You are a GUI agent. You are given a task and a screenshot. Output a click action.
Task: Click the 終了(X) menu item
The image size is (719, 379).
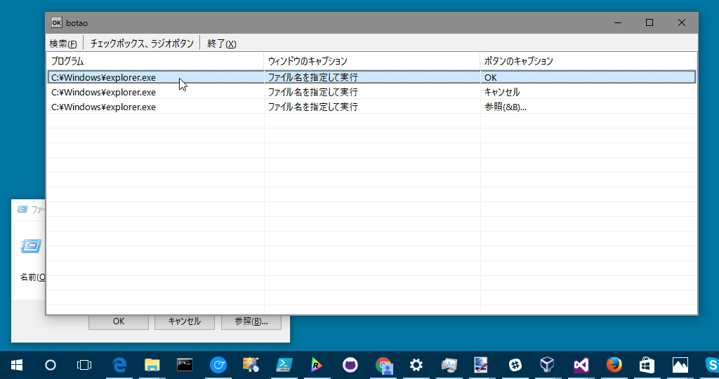pyautogui.click(x=221, y=44)
